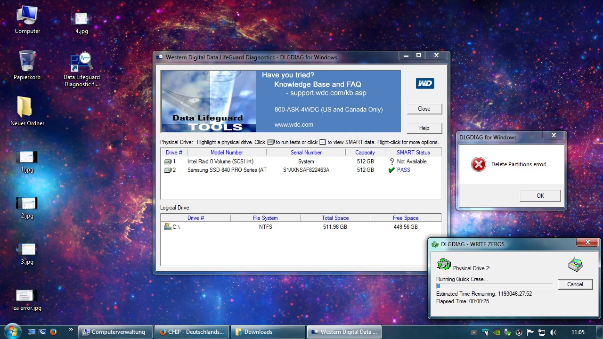The image size is (603, 339).
Task: Click the Not Available SMART status text
Action: (412, 161)
